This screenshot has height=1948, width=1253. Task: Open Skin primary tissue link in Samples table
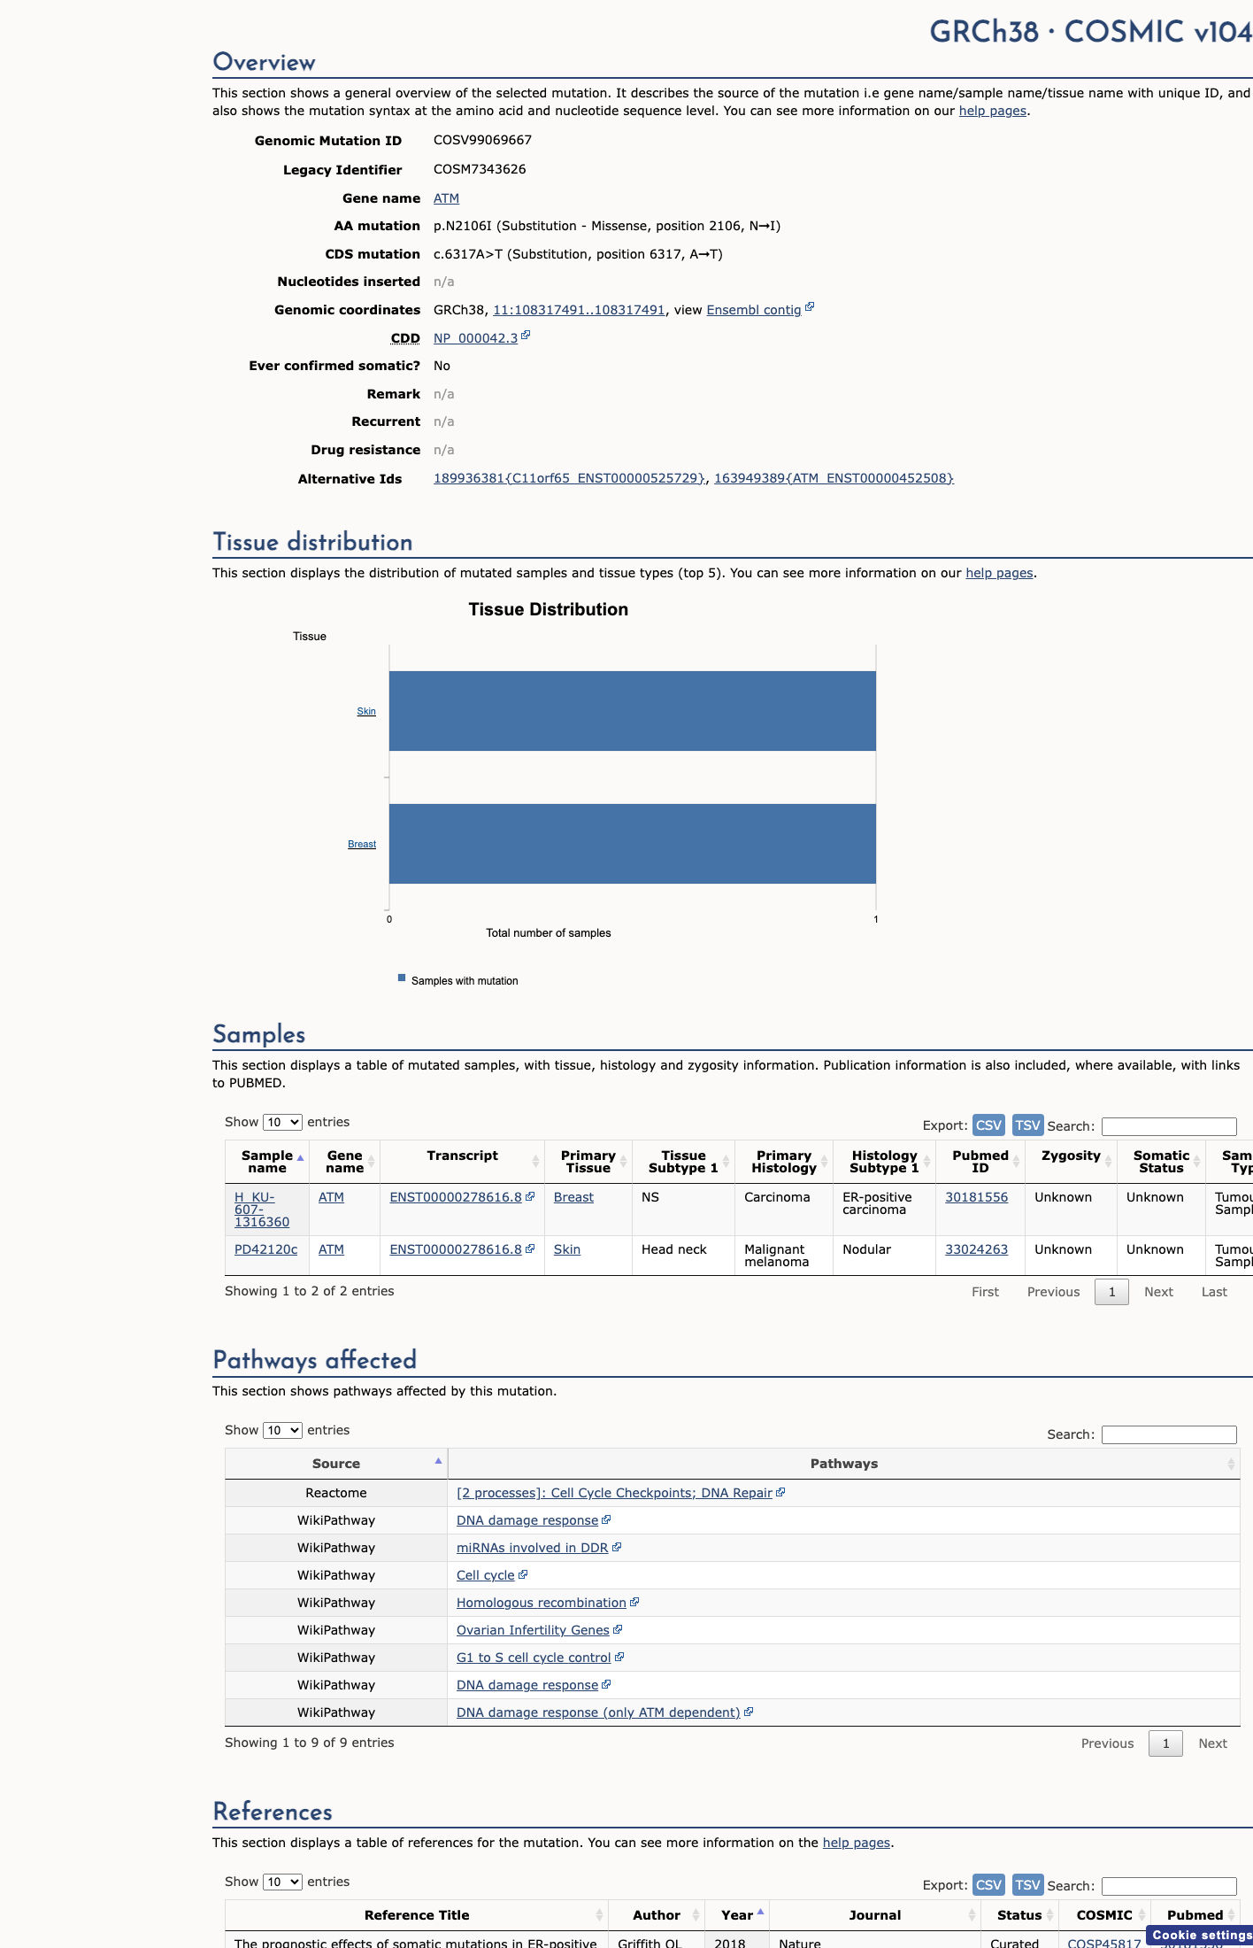(567, 1249)
